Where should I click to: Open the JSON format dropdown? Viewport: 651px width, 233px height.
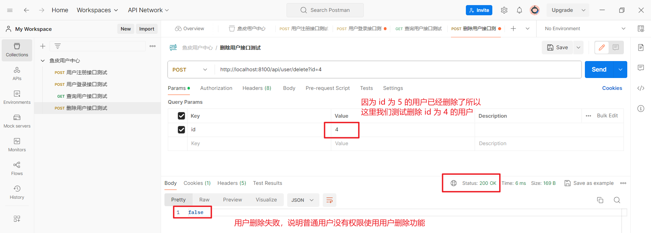click(x=303, y=200)
